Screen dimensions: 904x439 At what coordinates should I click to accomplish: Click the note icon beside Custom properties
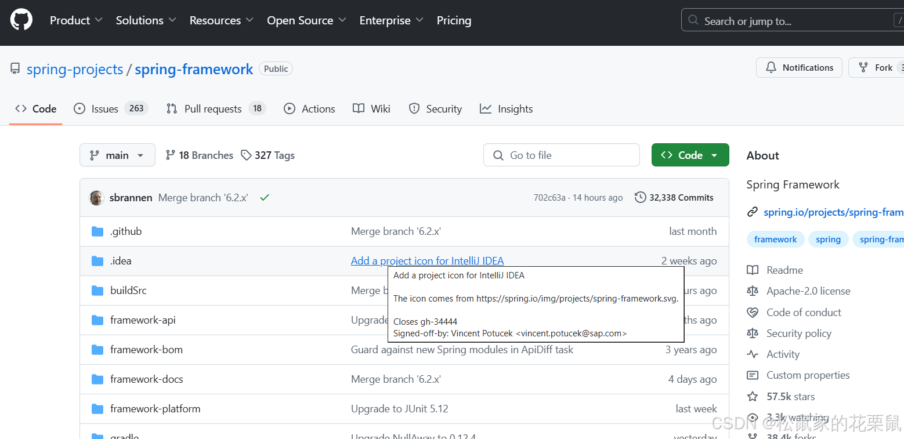coord(753,375)
